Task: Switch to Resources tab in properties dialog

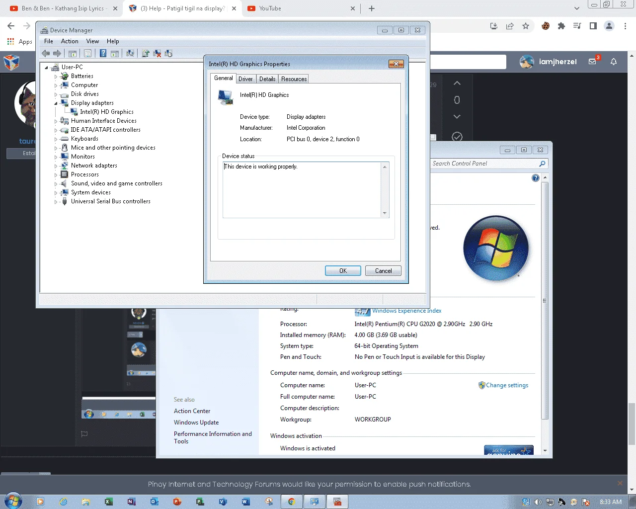Action: 294,79
